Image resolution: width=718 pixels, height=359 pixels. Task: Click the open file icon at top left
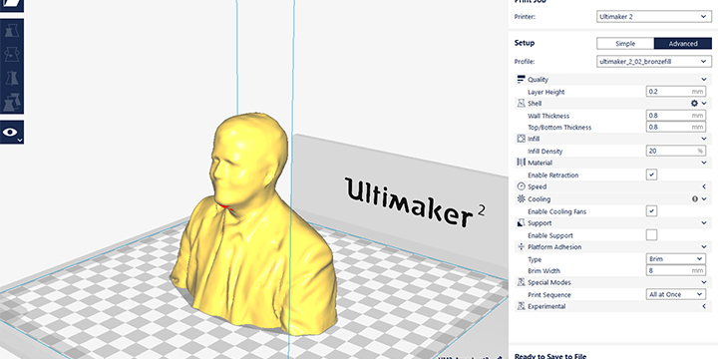coord(12,5)
